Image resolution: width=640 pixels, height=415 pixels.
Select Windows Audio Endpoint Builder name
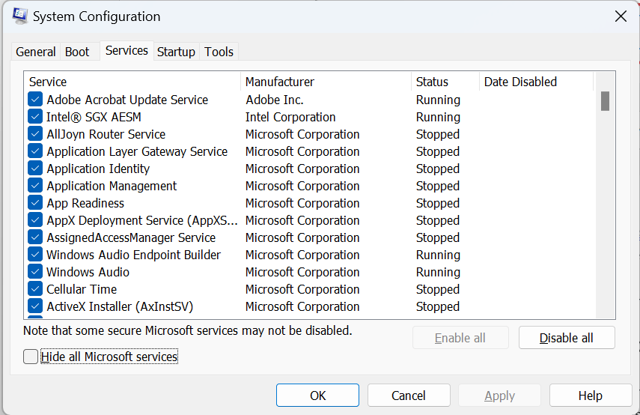133,255
